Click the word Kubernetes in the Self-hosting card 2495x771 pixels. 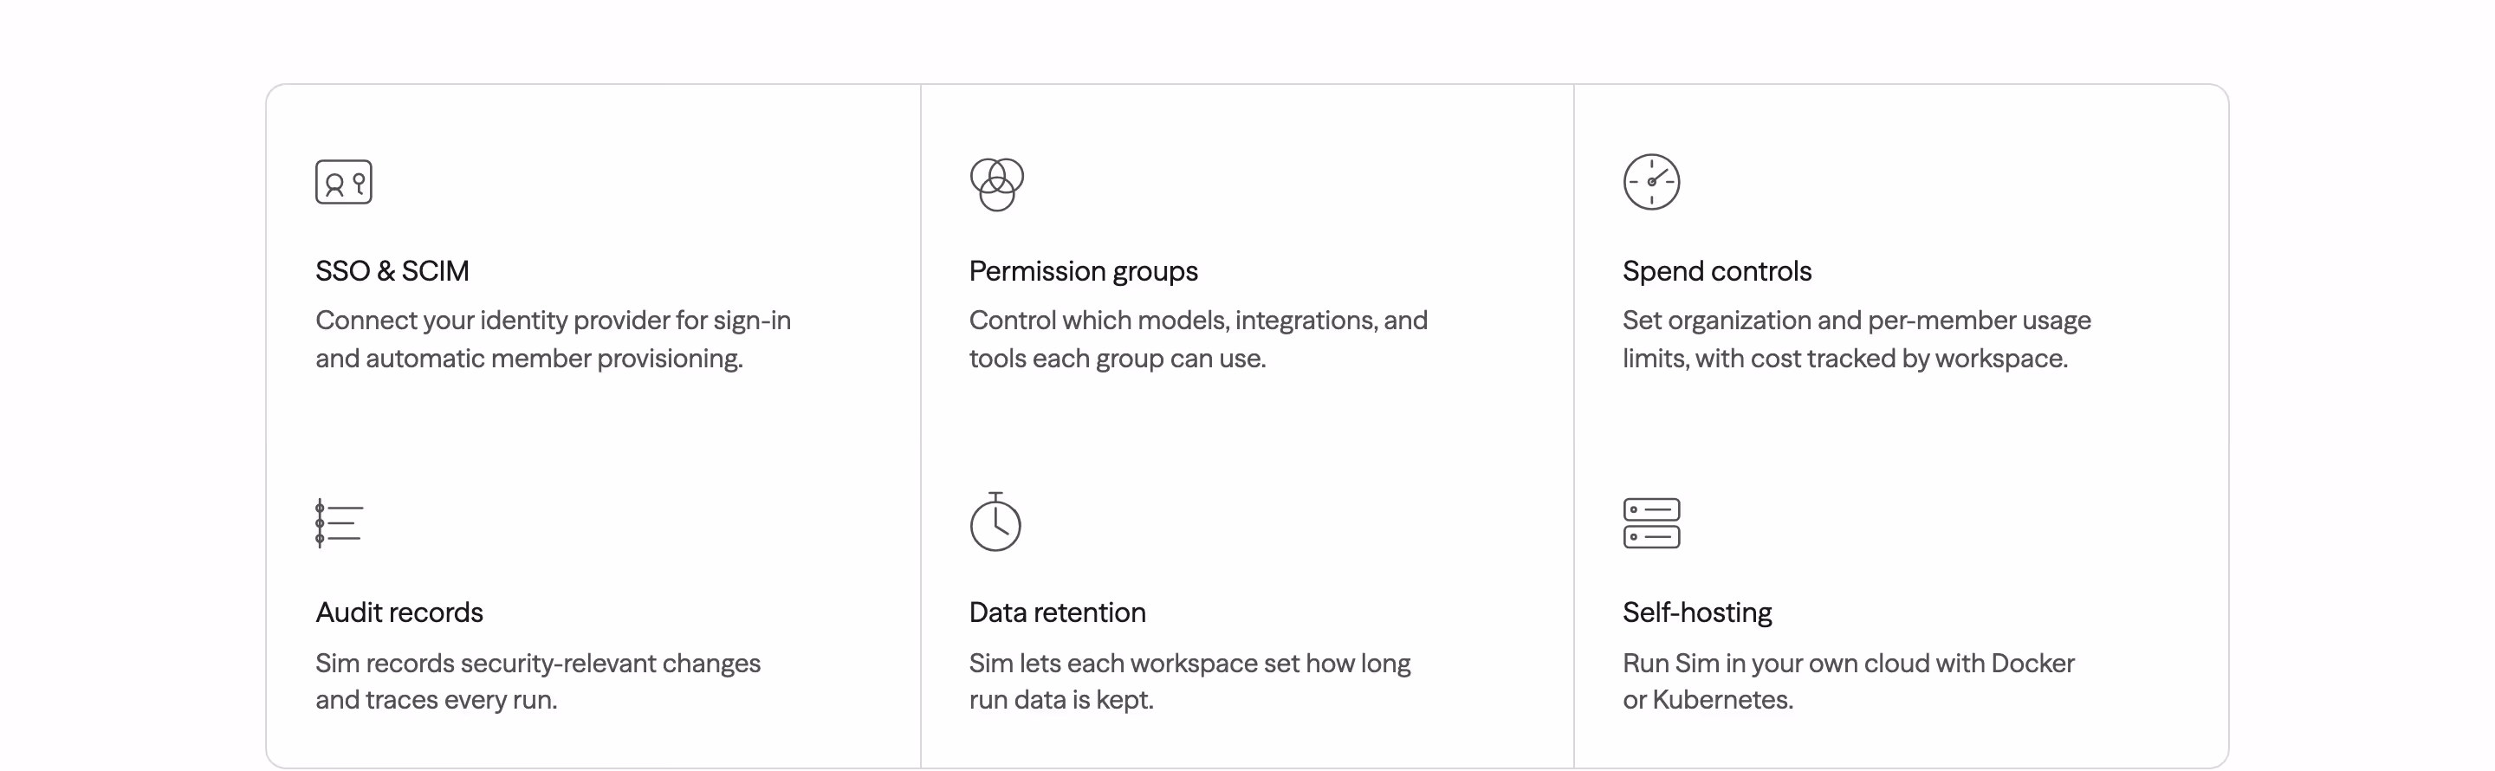click(x=1721, y=699)
